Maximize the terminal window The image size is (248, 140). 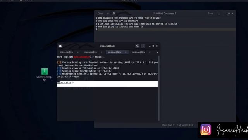click(153, 46)
